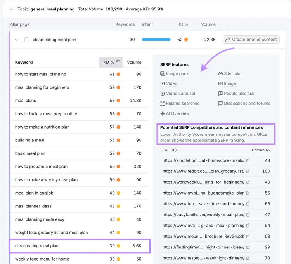The image size is (291, 264).
Task: Open external link icon for nutri meal-planning URL
Action: (x=248, y=226)
